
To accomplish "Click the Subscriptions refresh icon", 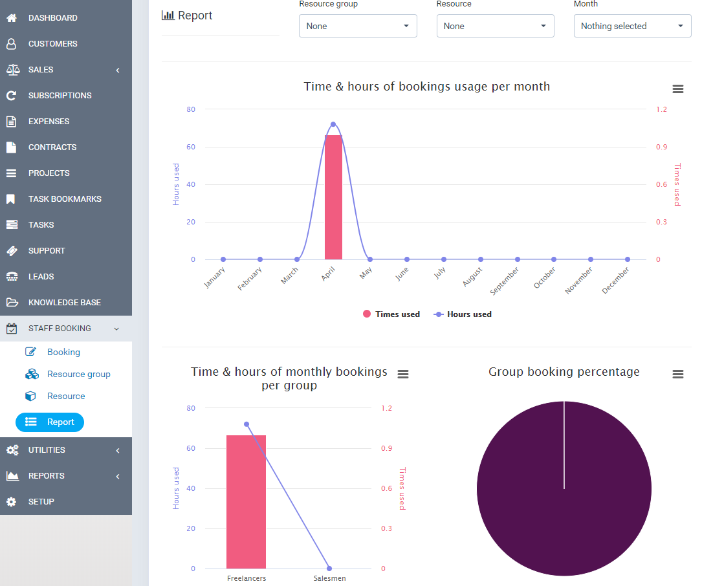I will [x=12, y=96].
